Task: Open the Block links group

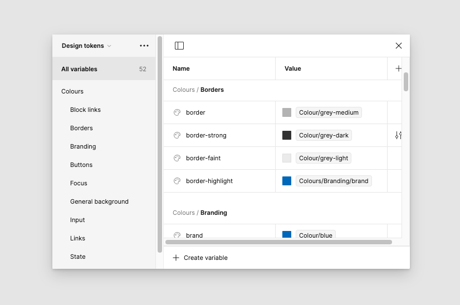Action: coord(85,110)
